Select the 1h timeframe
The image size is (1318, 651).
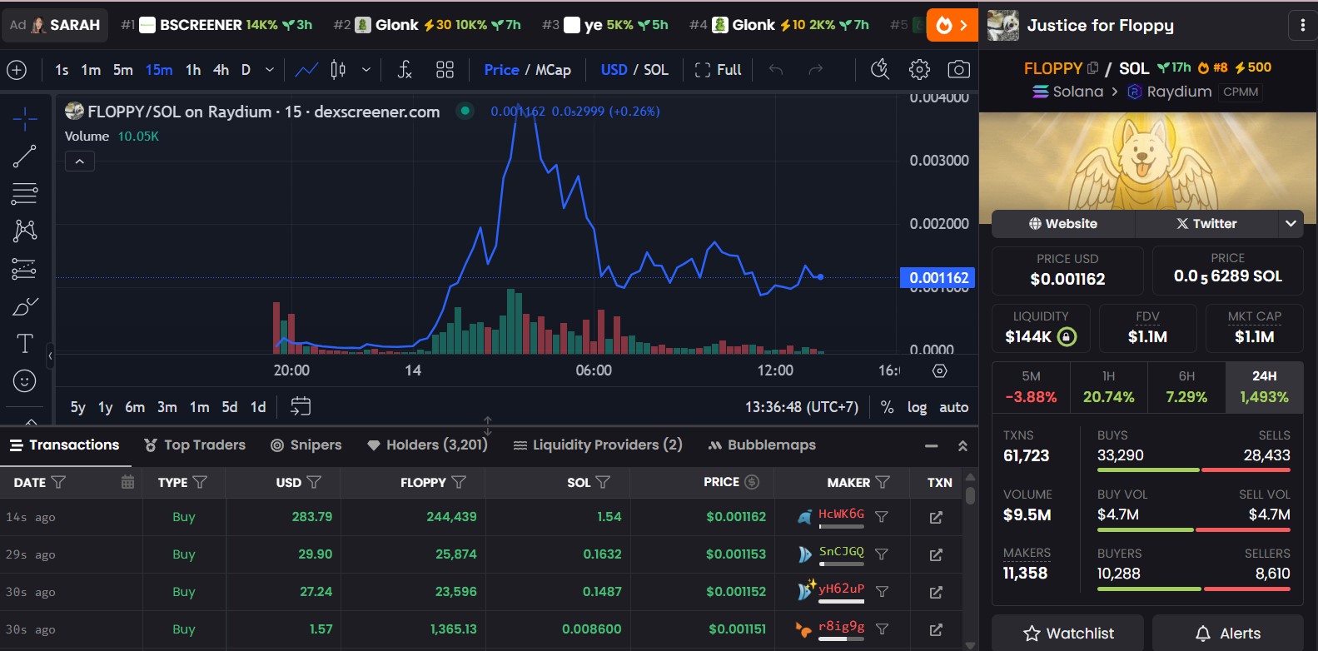point(193,70)
